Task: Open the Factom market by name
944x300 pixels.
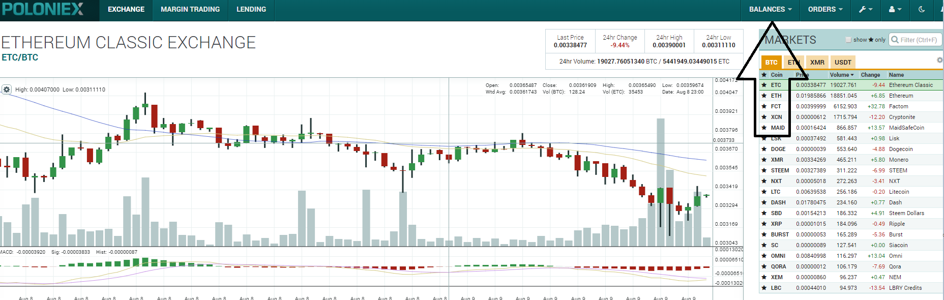Action: 898,106
